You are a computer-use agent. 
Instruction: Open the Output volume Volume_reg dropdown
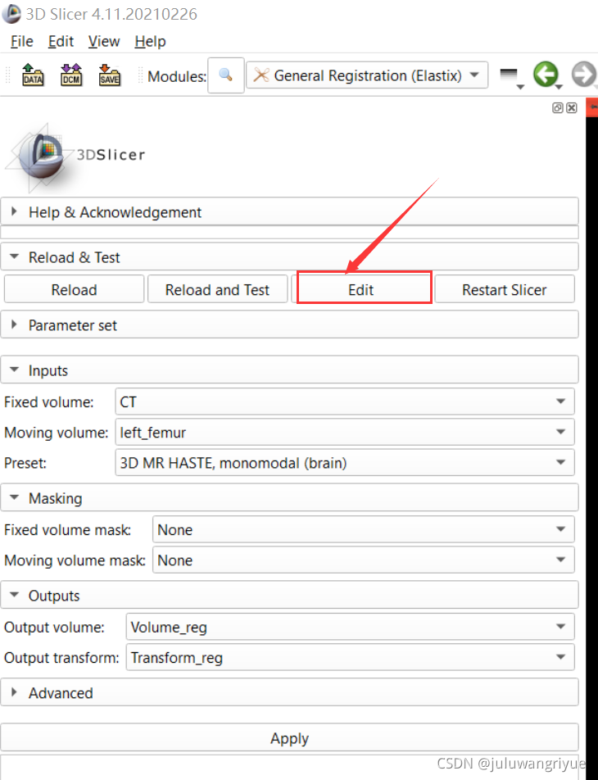point(351,627)
